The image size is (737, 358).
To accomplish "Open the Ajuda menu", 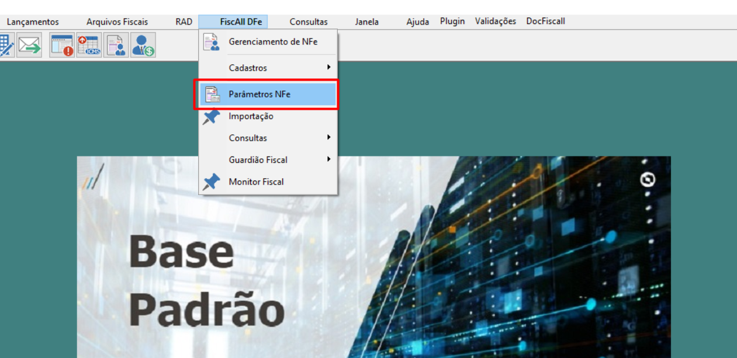I will [417, 22].
